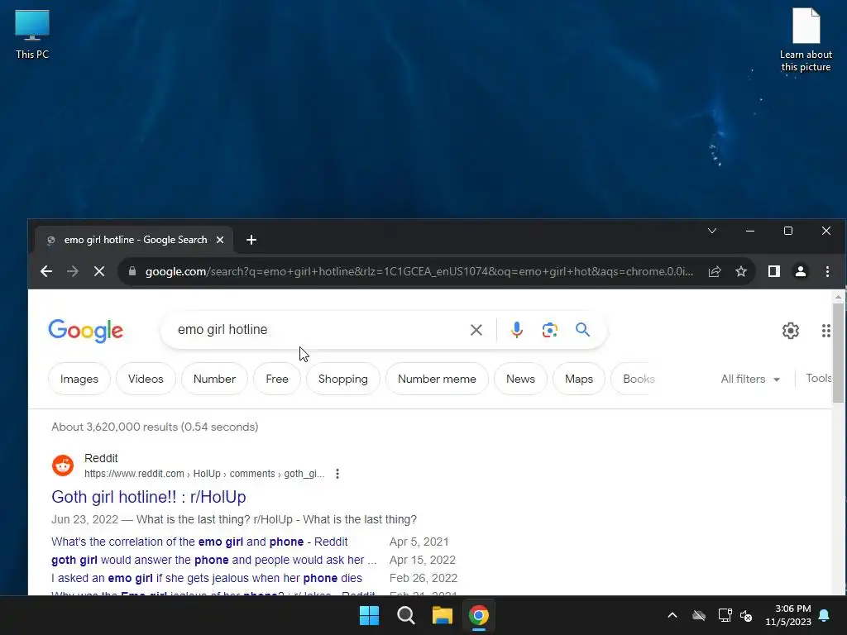
Task: Go back with the browser back arrow
Action: pos(46,271)
